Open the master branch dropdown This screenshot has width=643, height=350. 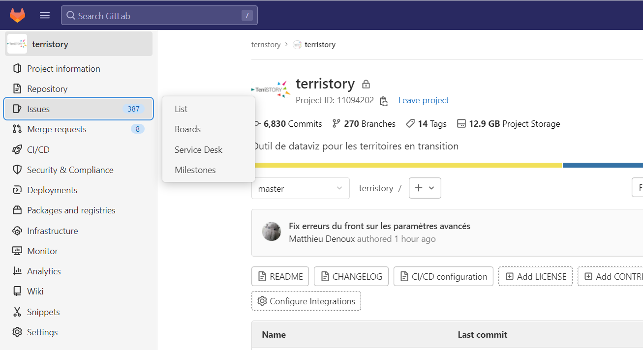(300, 188)
